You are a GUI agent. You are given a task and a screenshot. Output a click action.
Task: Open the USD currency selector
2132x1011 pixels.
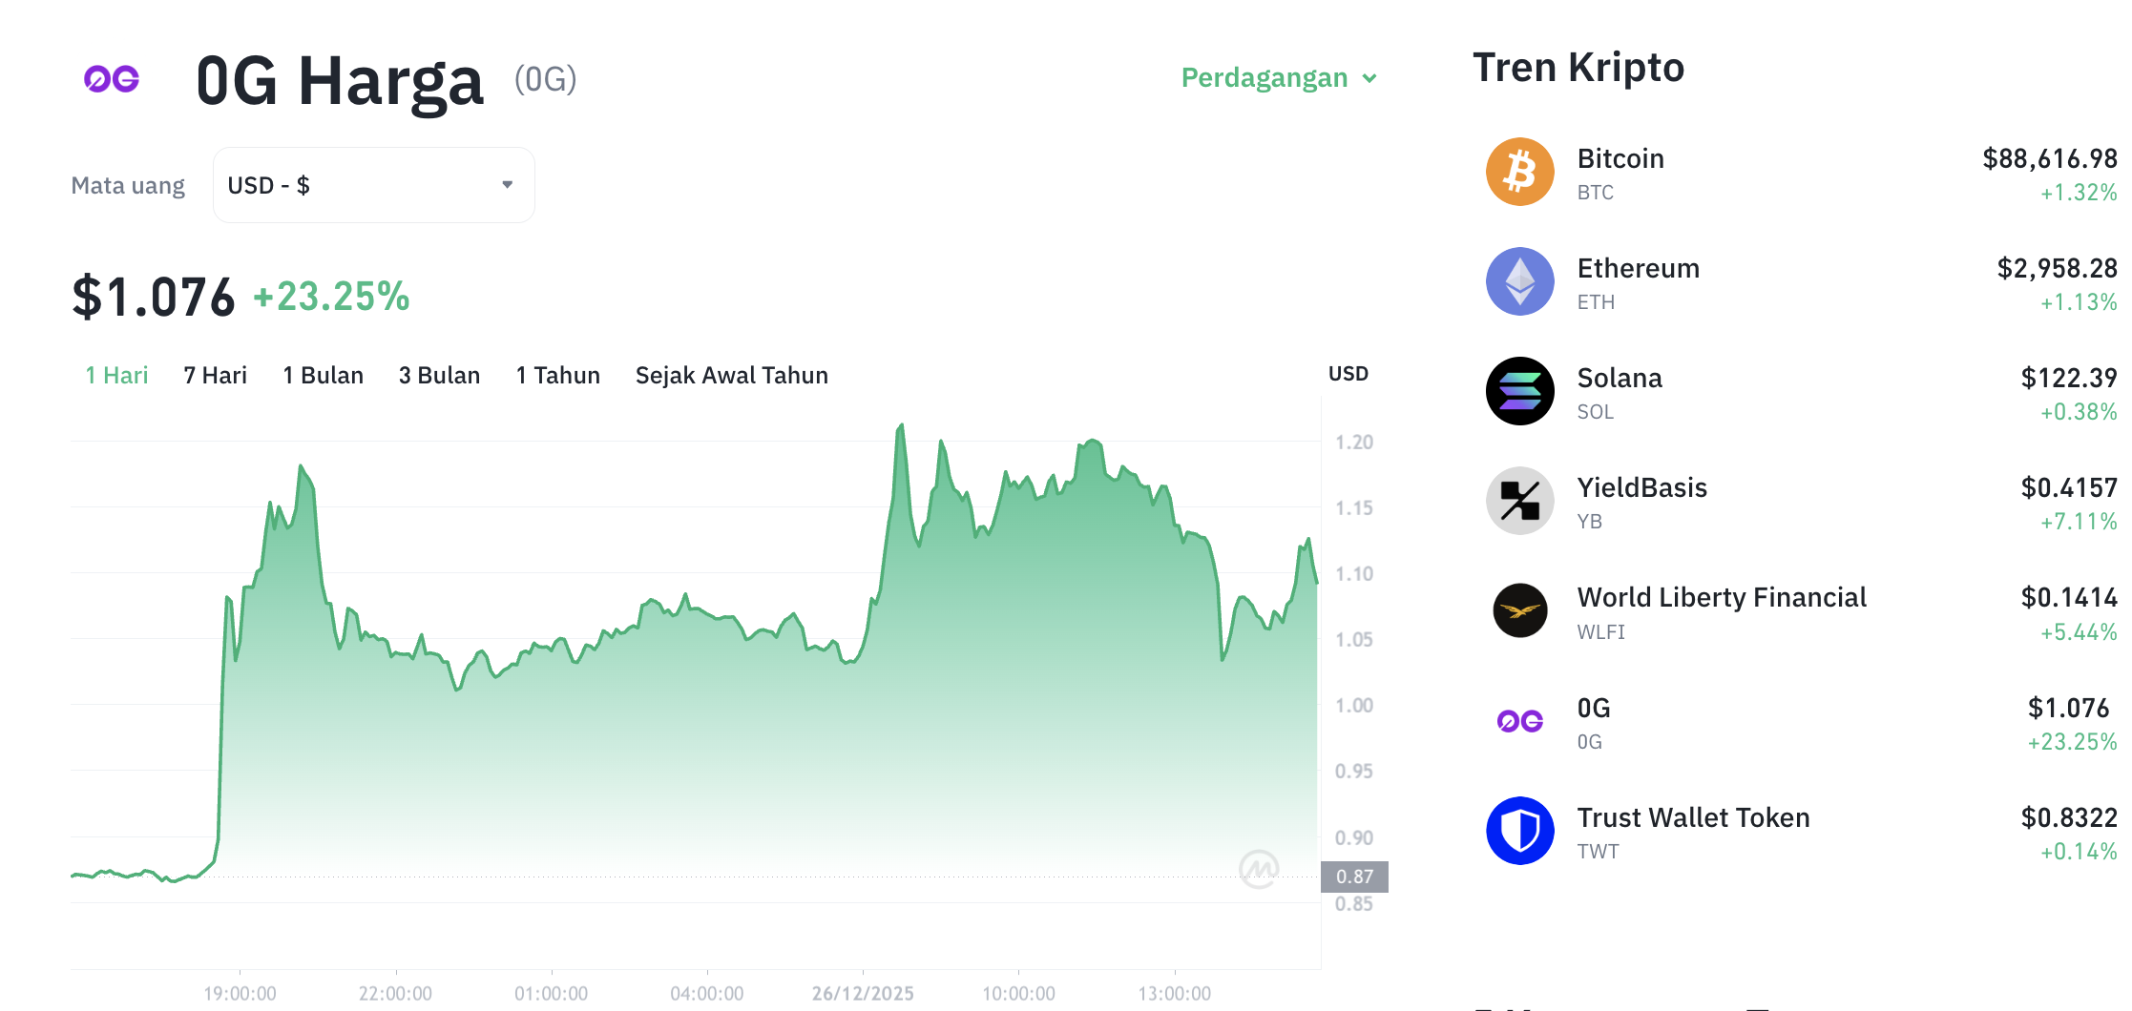click(373, 184)
